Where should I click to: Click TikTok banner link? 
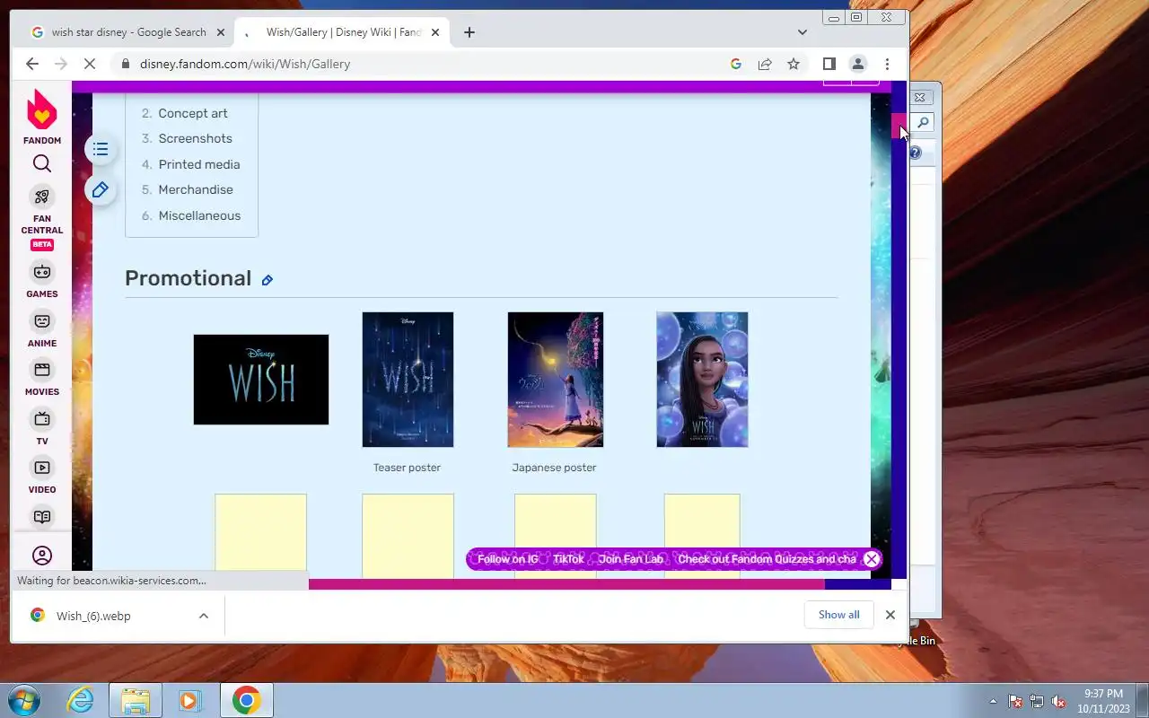coord(568,559)
